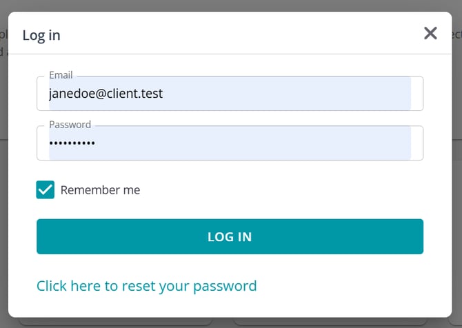Screen dimensions: 462x328
Task: Click the Password floating field label
Action: (70, 125)
